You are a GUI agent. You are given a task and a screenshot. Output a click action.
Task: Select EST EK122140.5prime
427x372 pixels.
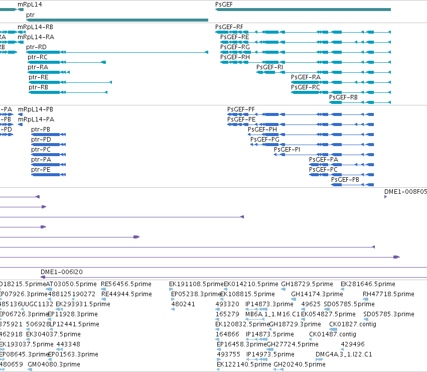(218, 369)
